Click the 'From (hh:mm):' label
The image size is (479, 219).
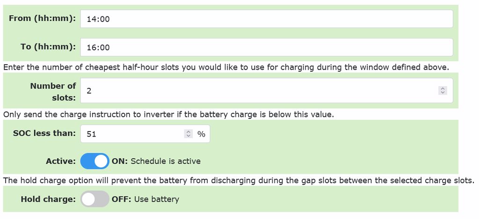click(42, 18)
